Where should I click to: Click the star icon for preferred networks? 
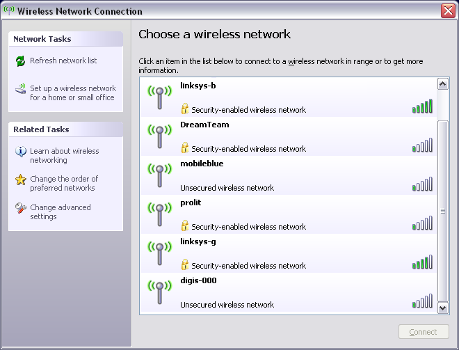pos(21,180)
